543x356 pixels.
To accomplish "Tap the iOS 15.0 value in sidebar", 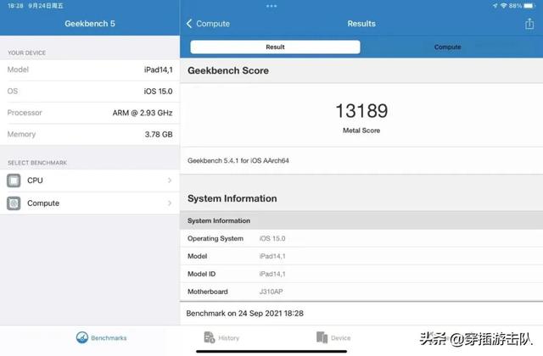I will [x=158, y=92].
